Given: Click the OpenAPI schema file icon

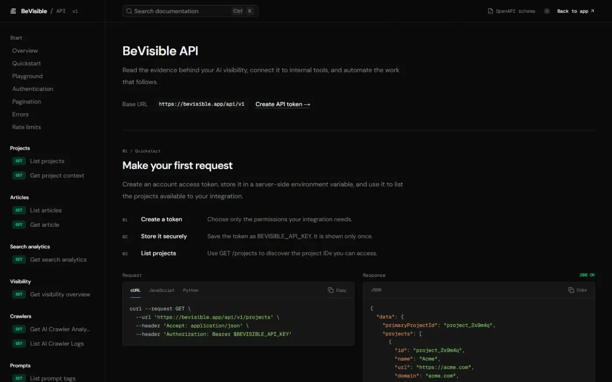Looking at the screenshot, I should (x=490, y=11).
